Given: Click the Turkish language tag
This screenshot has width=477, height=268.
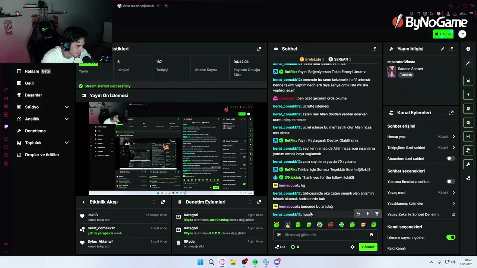Looking at the screenshot, I should (406, 75).
